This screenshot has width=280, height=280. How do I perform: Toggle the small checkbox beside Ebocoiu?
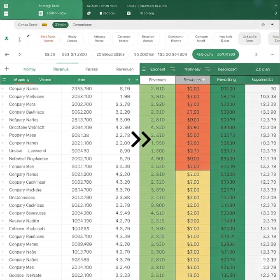tap(101, 13)
